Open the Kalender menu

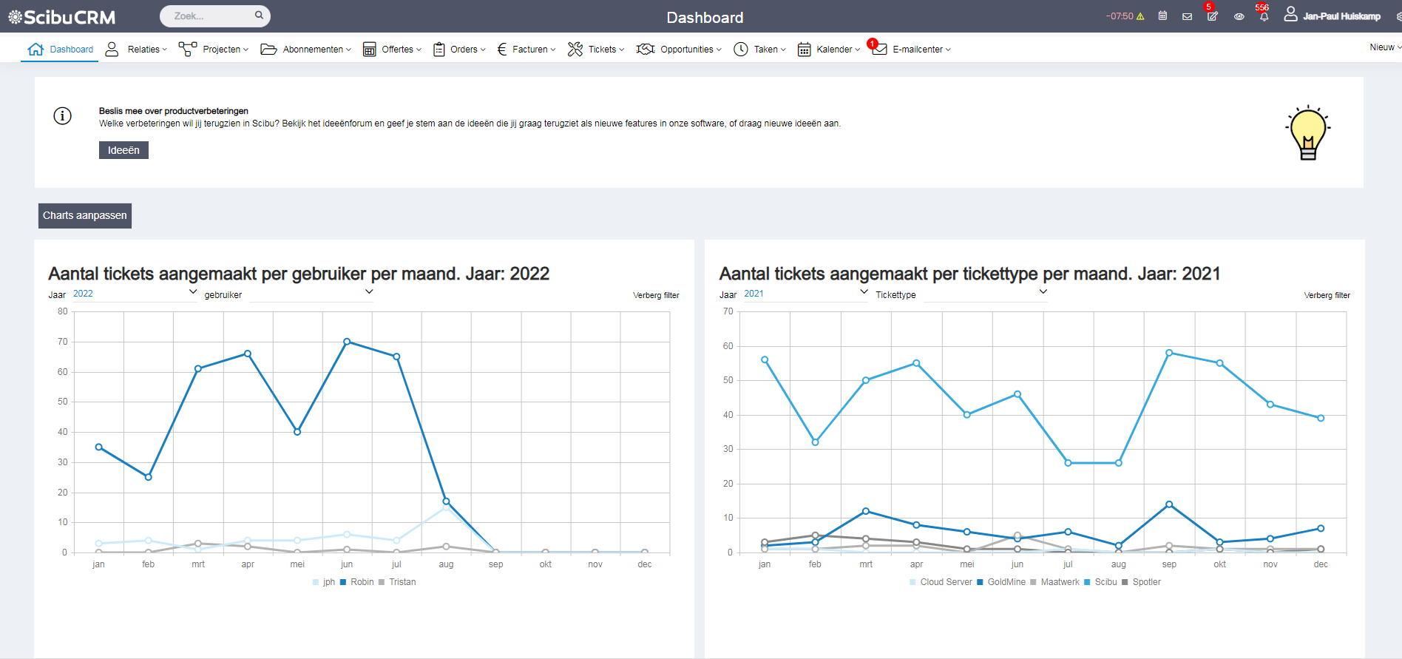coord(829,49)
